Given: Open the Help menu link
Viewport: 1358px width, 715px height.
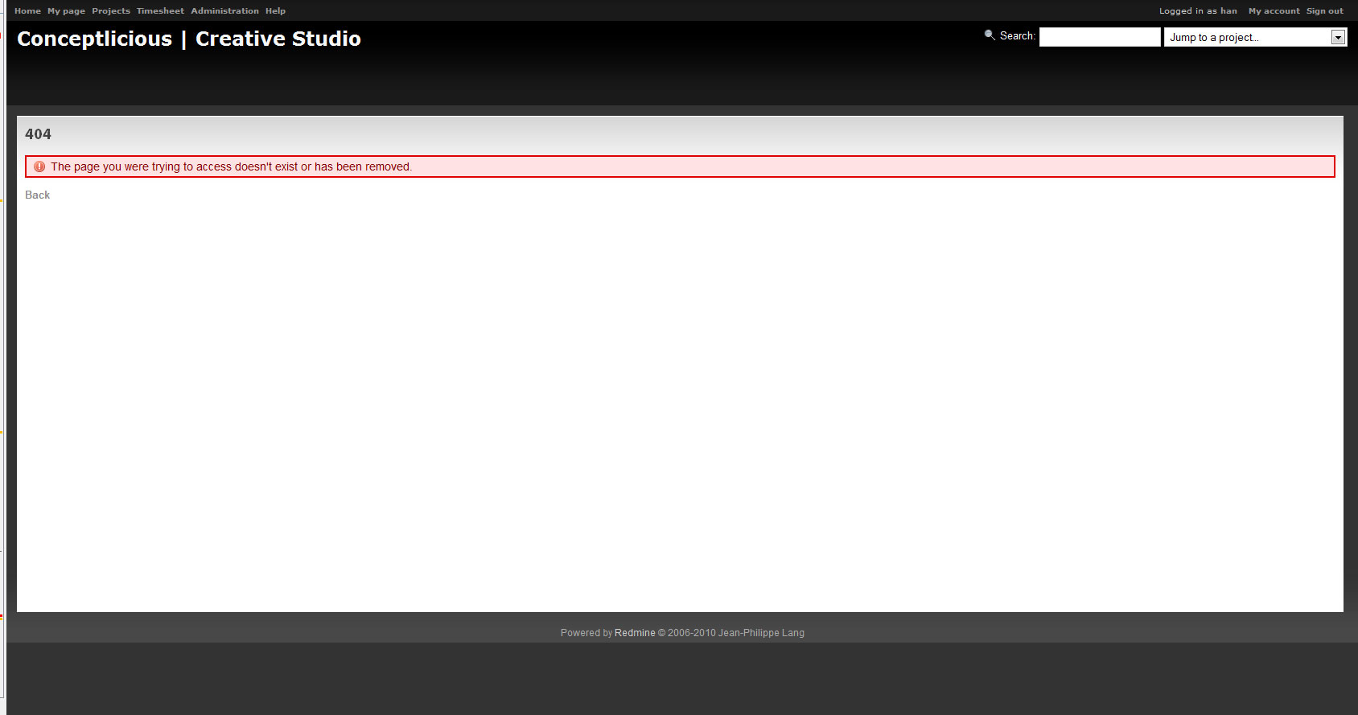Looking at the screenshot, I should (x=275, y=11).
